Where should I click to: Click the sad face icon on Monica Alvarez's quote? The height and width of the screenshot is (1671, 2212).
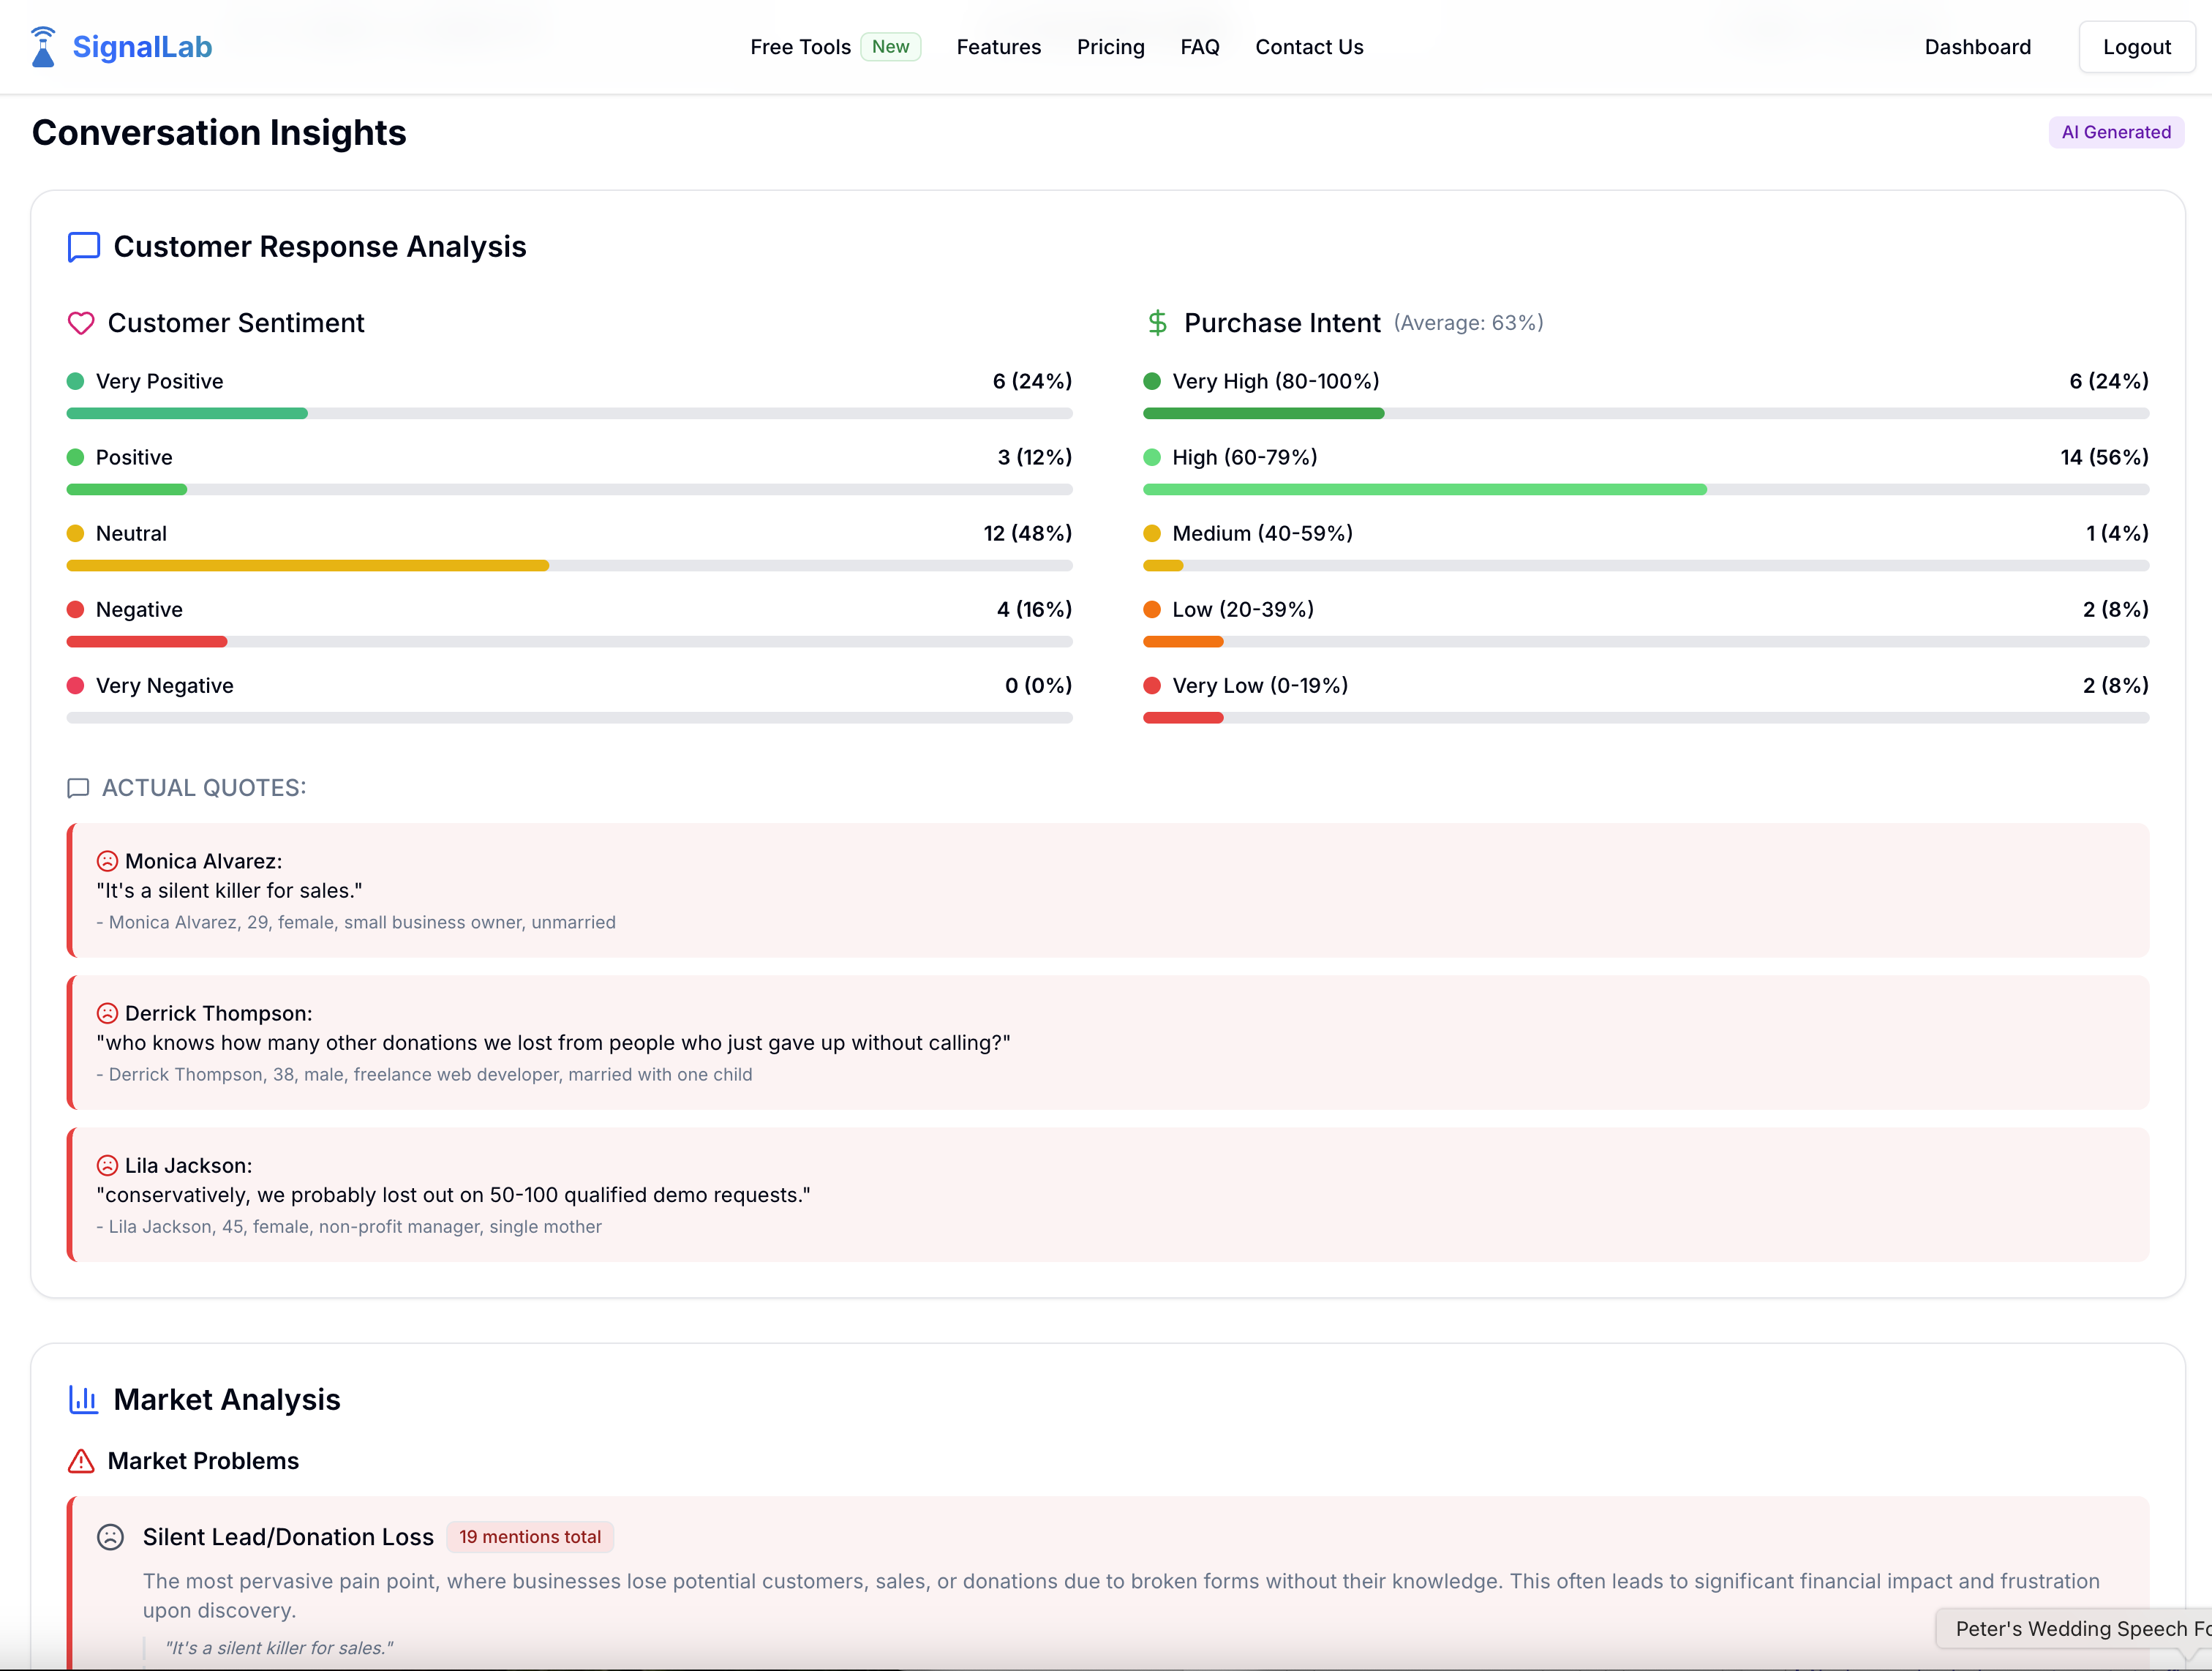click(x=107, y=860)
